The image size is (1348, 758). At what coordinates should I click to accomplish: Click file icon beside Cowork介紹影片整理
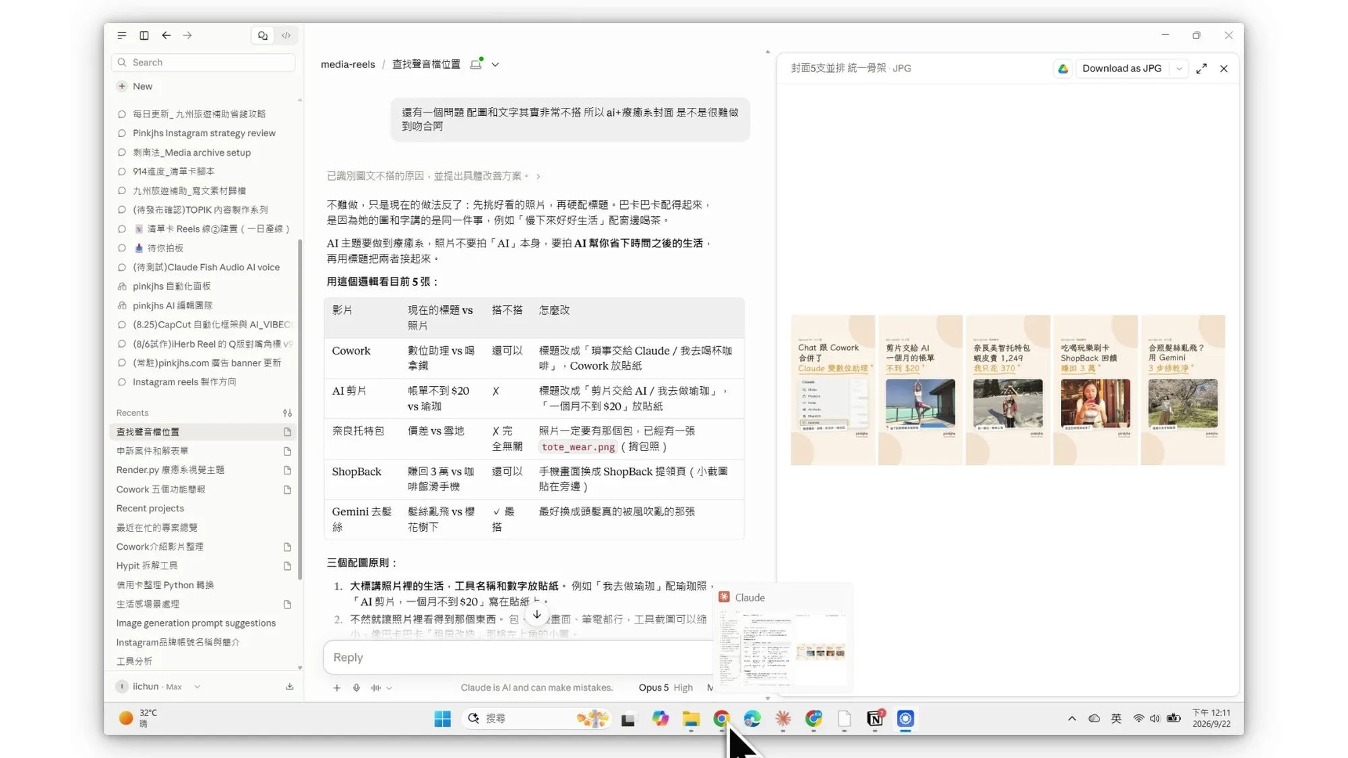tap(288, 547)
